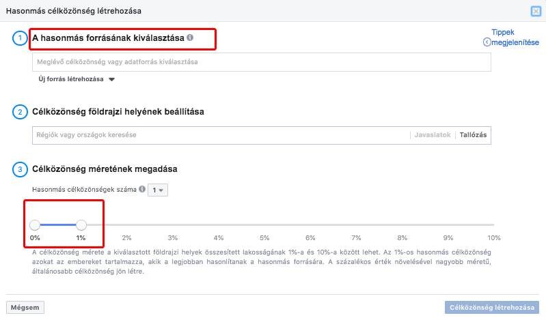Click the Célközönség létrehozása button
The image size is (546, 320).
pyautogui.click(x=492, y=308)
